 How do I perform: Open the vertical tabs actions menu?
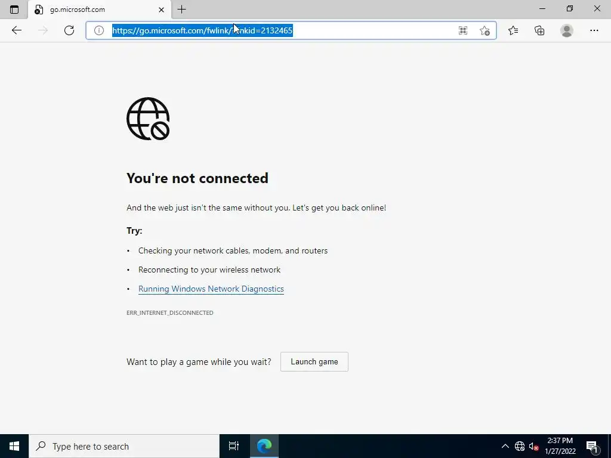coord(14,10)
